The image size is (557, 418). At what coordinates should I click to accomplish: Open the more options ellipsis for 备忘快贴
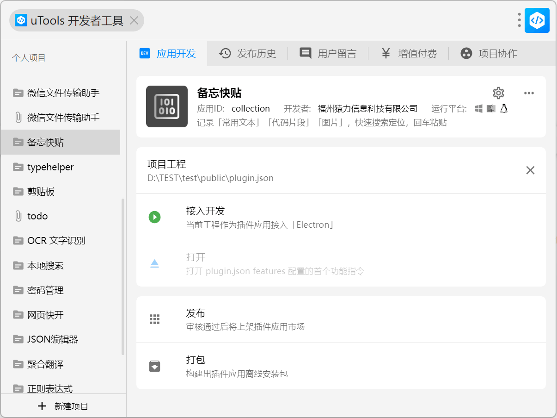(529, 93)
